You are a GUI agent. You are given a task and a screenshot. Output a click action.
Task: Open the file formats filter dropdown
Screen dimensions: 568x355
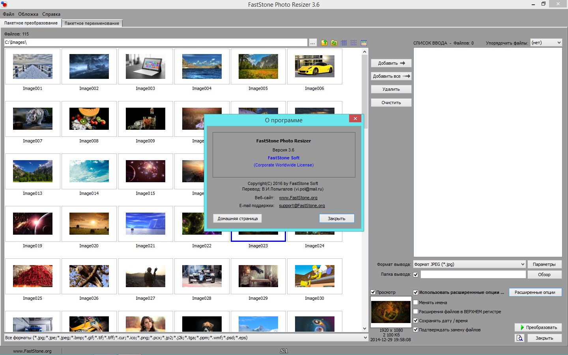[186, 338]
